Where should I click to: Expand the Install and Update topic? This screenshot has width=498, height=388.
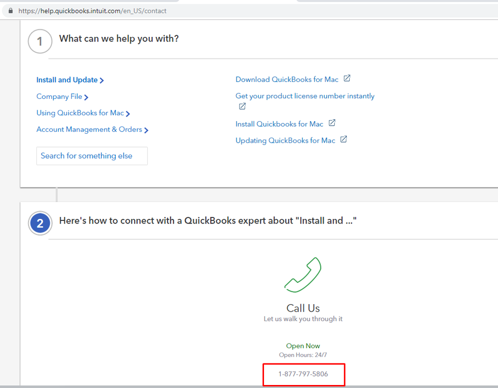click(70, 80)
